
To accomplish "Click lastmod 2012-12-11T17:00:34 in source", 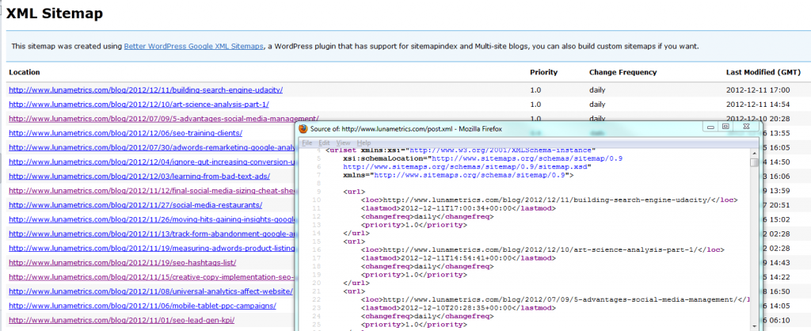I will pyautogui.click(x=457, y=208).
